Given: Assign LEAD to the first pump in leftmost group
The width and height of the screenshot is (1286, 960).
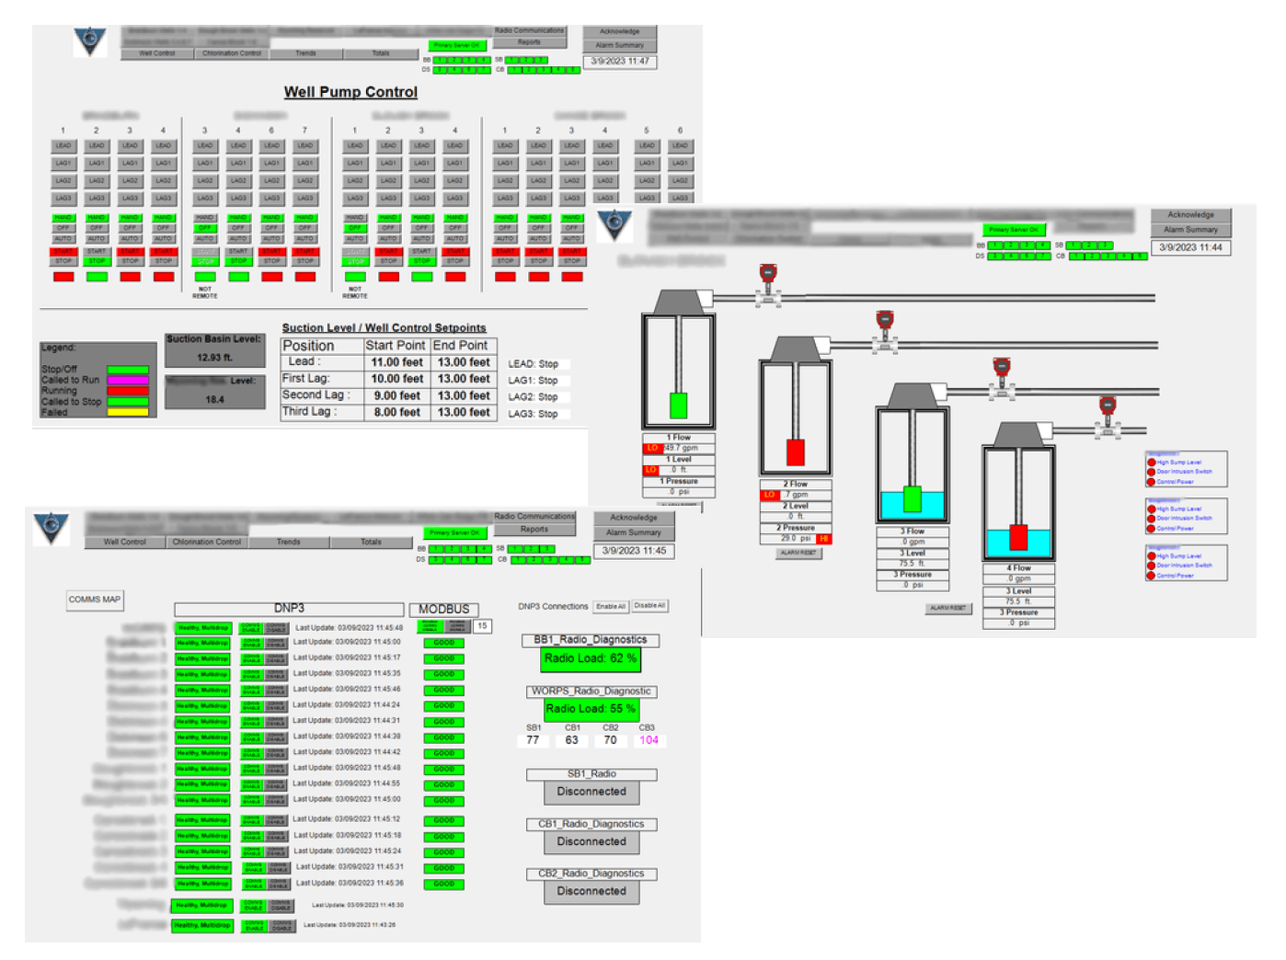Looking at the screenshot, I should click(63, 146).
